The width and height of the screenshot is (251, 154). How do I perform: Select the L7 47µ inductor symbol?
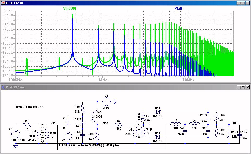[175, 124]
